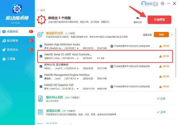Viewport: 178px width, 125px height.
Task: Click help question icon on Realtek row
Action: click(x=112, y=46)
